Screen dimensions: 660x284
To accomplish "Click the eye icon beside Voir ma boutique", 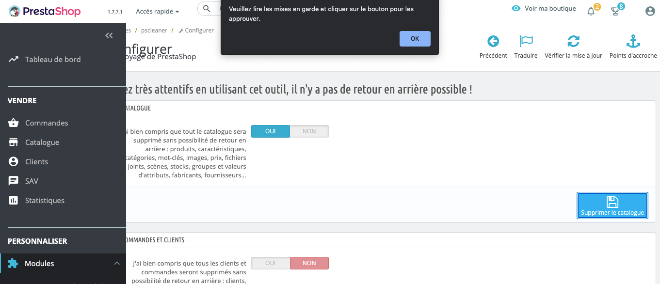I will pyautogui.click(x=516, y=8).
